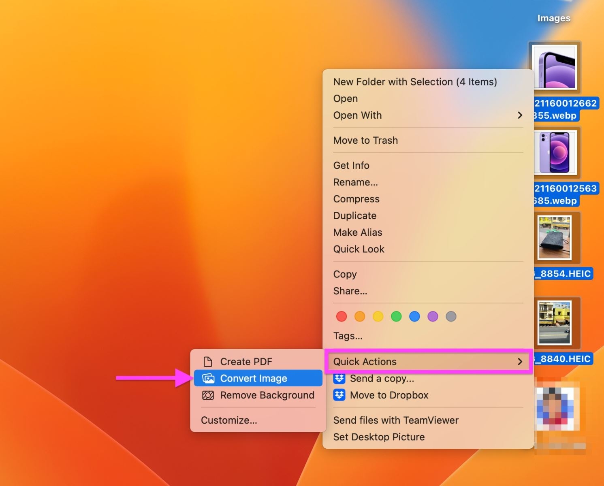The width and height of the screenshot is (604, 486).
Task: Click the purple iPhone back thumbnail, 21160012662
Action: click(x=555, y=67)
